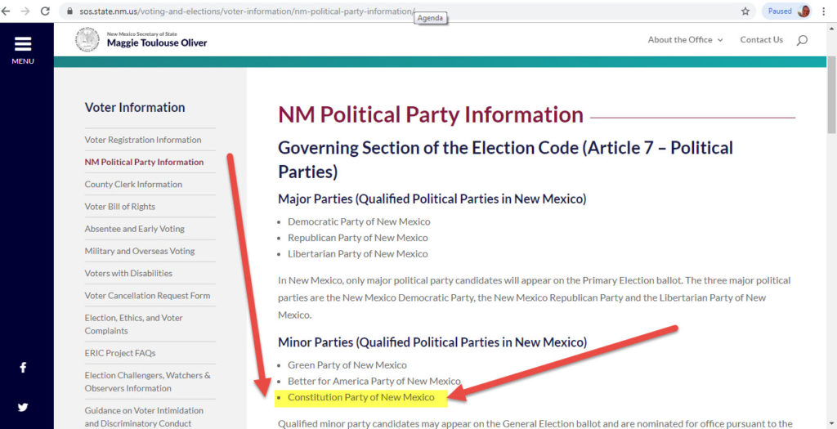837x429 pixels.
Task: Click the Minor Parties section heading
Action: [432, 342]
